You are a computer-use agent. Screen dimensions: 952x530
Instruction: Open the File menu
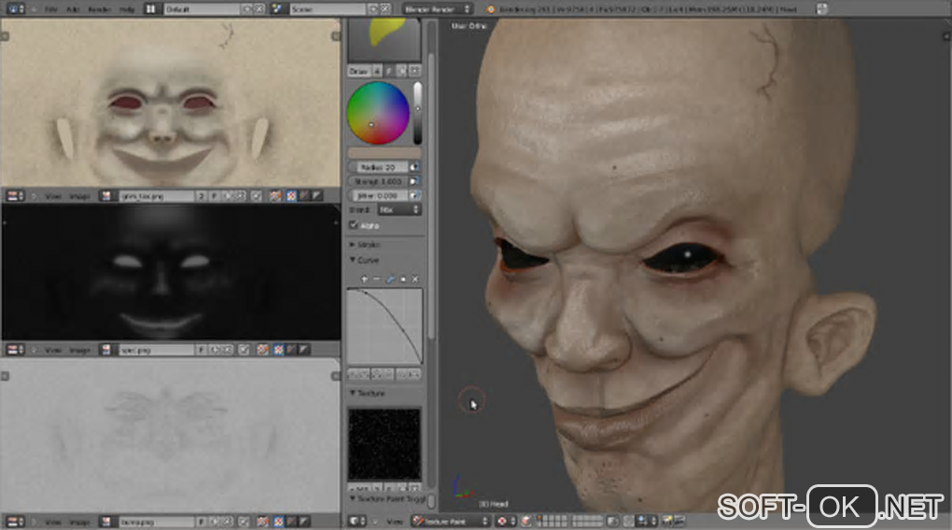pyautogui.click(x=50, y=8)
